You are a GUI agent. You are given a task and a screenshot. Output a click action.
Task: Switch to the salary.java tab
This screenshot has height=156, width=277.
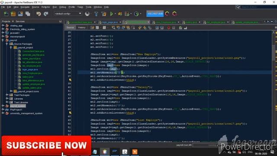(191, 22)
